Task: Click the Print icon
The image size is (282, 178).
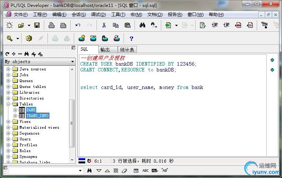Action: pos(52,25)
